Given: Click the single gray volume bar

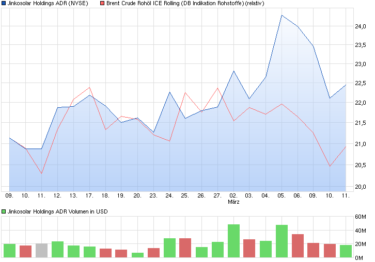Looking at the screenshot, I should point(42,250).
